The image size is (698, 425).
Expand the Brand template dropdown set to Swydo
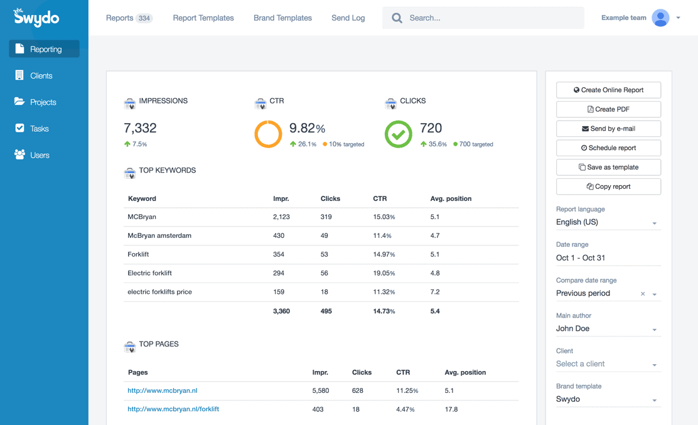[607, 399]
